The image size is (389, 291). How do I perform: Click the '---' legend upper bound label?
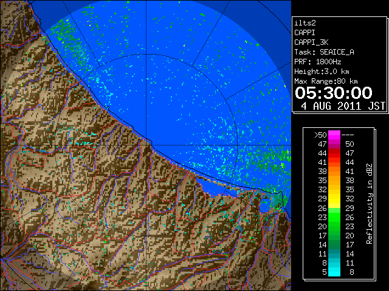tap(348, 135)
